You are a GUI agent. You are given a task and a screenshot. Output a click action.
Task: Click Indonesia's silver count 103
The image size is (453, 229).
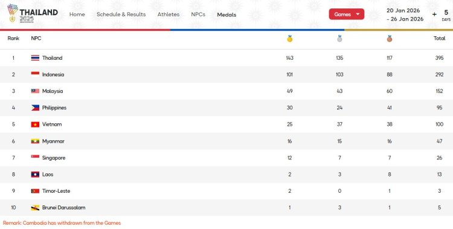pyautogui.click(x=339, y=74)
